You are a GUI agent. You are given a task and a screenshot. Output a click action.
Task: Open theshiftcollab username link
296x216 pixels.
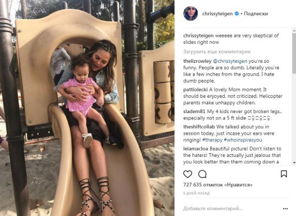pyautogui.click(x=199, y=127)
